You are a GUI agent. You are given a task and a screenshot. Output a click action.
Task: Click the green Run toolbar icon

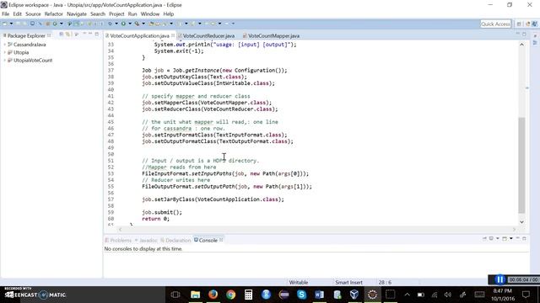(x=123, y=24)
